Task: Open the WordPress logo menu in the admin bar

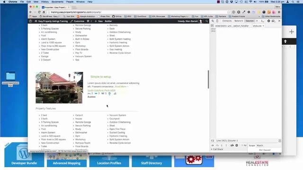Action: click(30, 21)
